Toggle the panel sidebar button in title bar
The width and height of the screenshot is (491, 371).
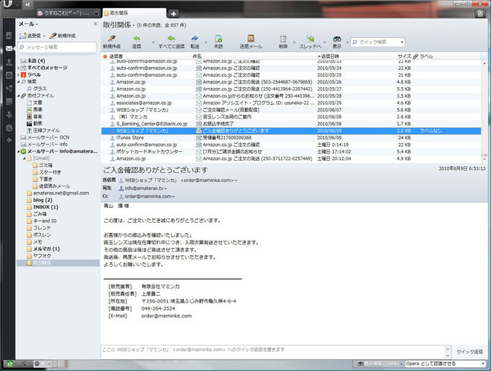28,4
